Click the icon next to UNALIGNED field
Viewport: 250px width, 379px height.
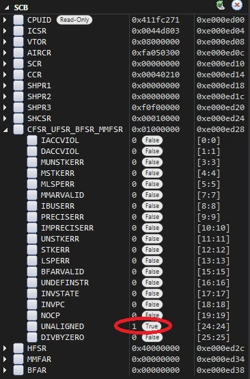[x=32, y=326]
